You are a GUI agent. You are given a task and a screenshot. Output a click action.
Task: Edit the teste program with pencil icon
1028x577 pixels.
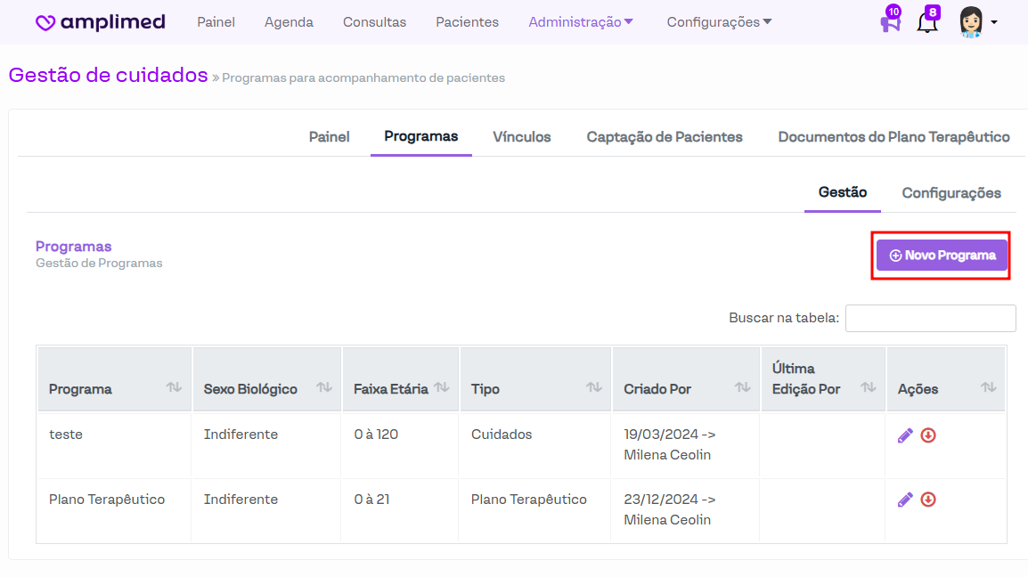tap(905, 435)
